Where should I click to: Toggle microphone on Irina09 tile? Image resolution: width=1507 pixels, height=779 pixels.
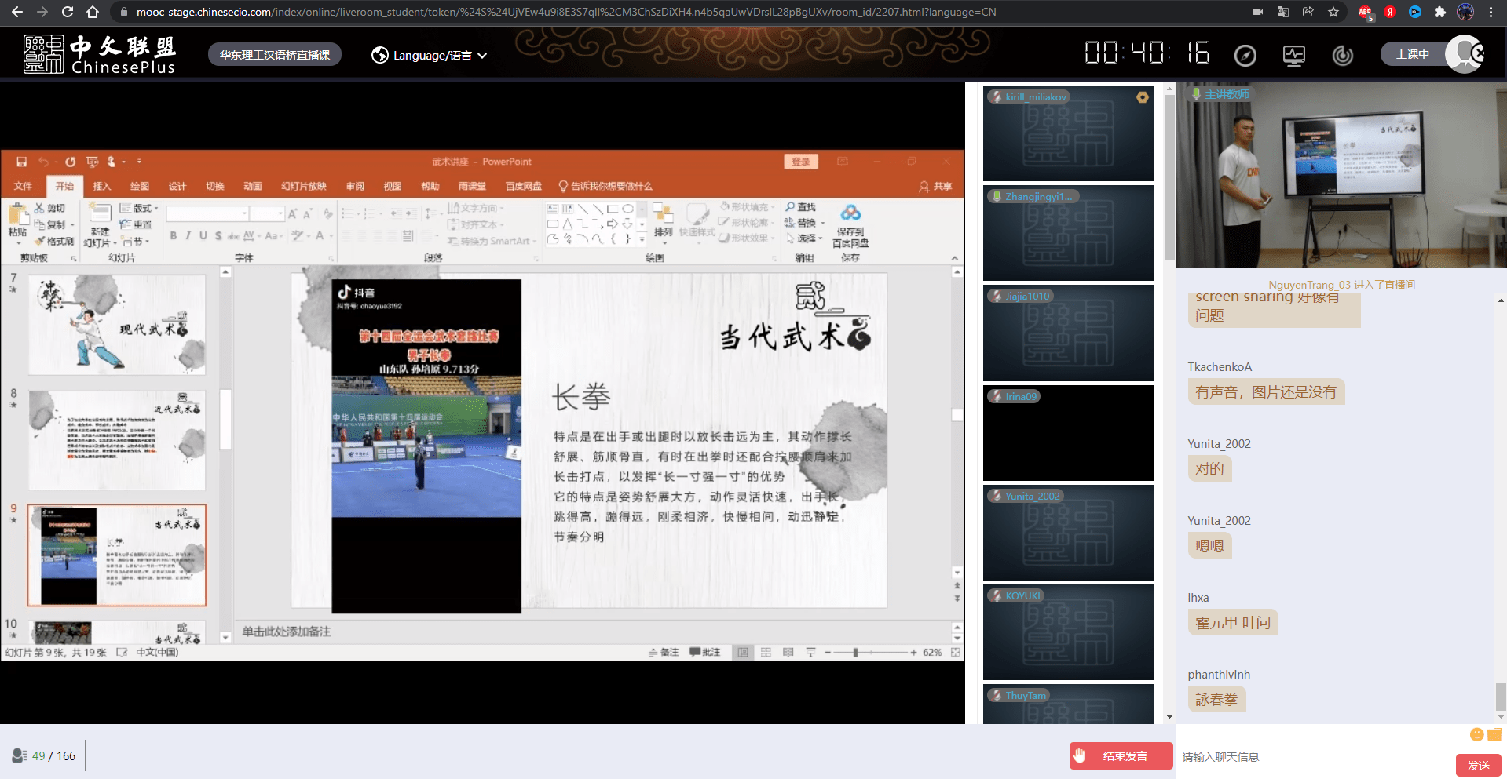(x=997, y=396)
